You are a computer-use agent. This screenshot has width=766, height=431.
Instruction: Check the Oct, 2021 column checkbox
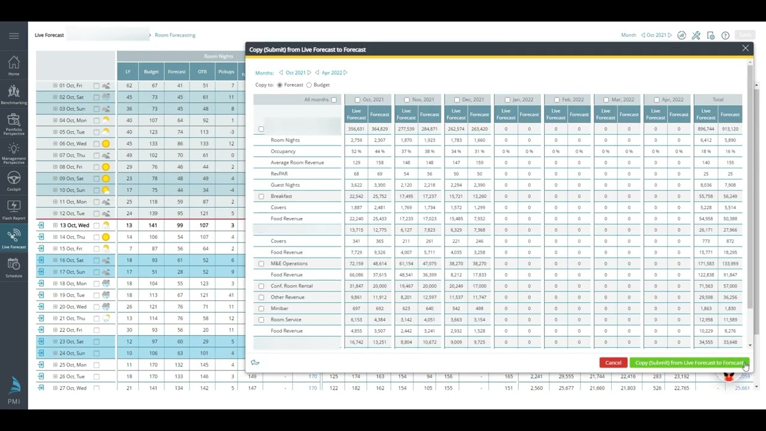click(357, 100)
